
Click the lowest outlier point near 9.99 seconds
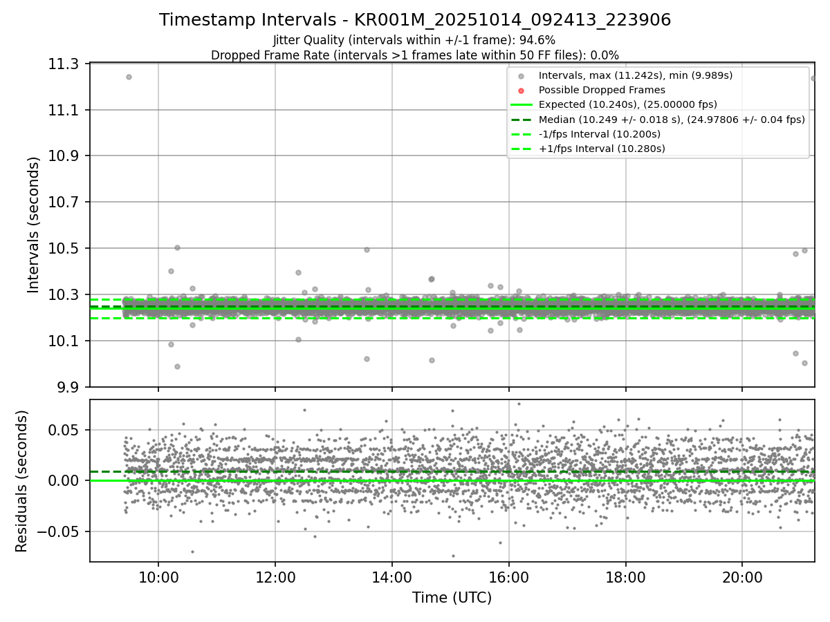tap(177, 366)
